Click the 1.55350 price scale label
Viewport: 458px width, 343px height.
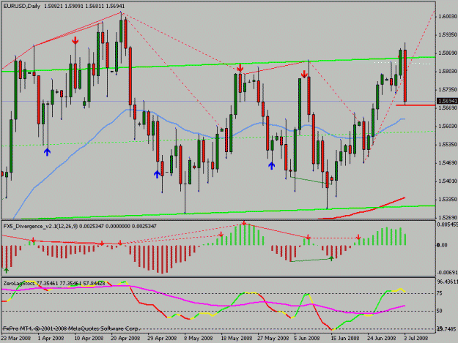pyautogui.click(x=448, y=145)
